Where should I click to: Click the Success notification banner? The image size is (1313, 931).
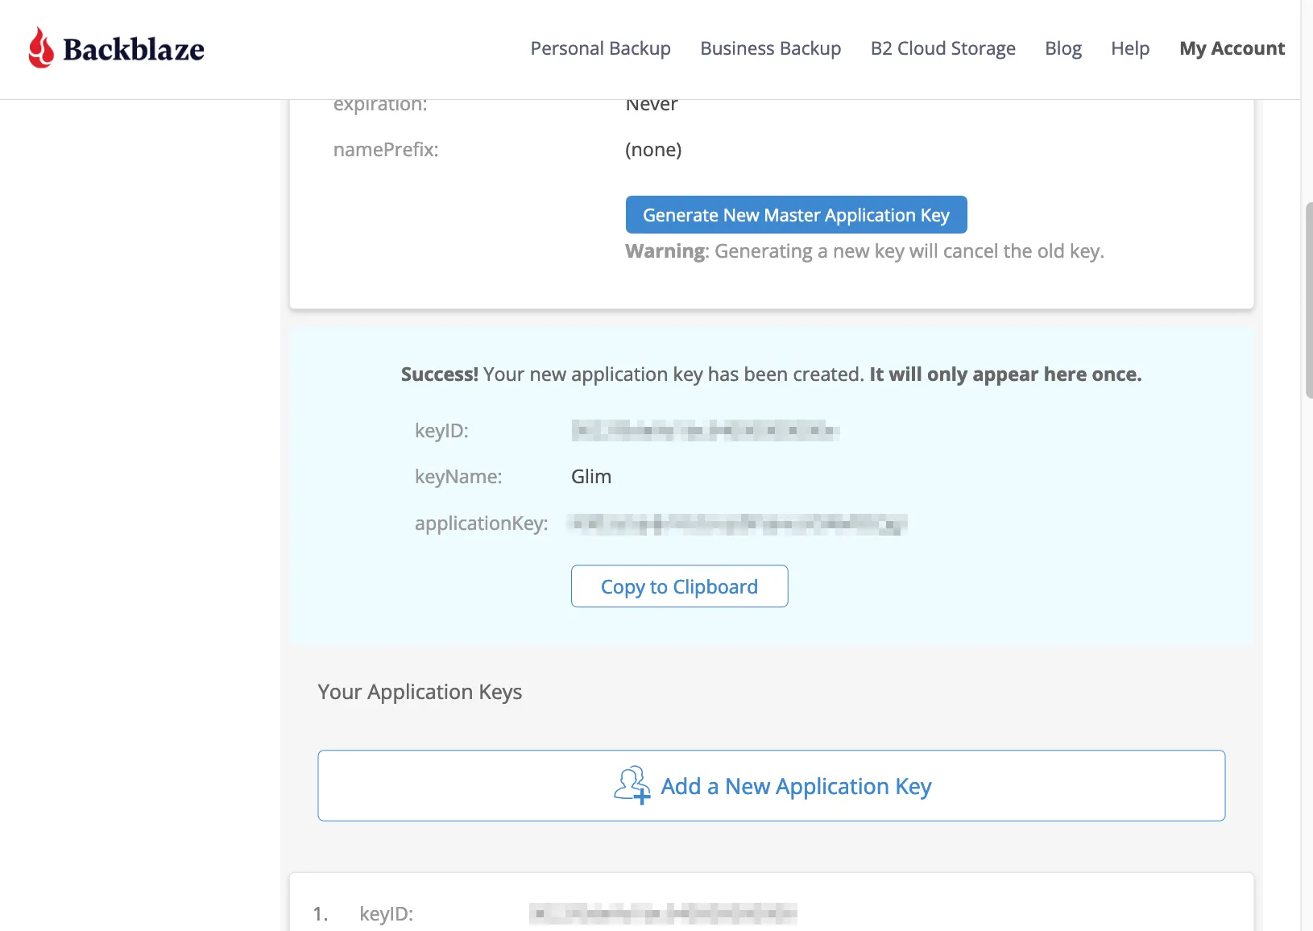click(x=771, y=374)
